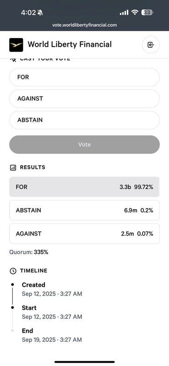Screen dimensions: 169x366
Task: Select the FOR voting option
Action: pos(84,77)
